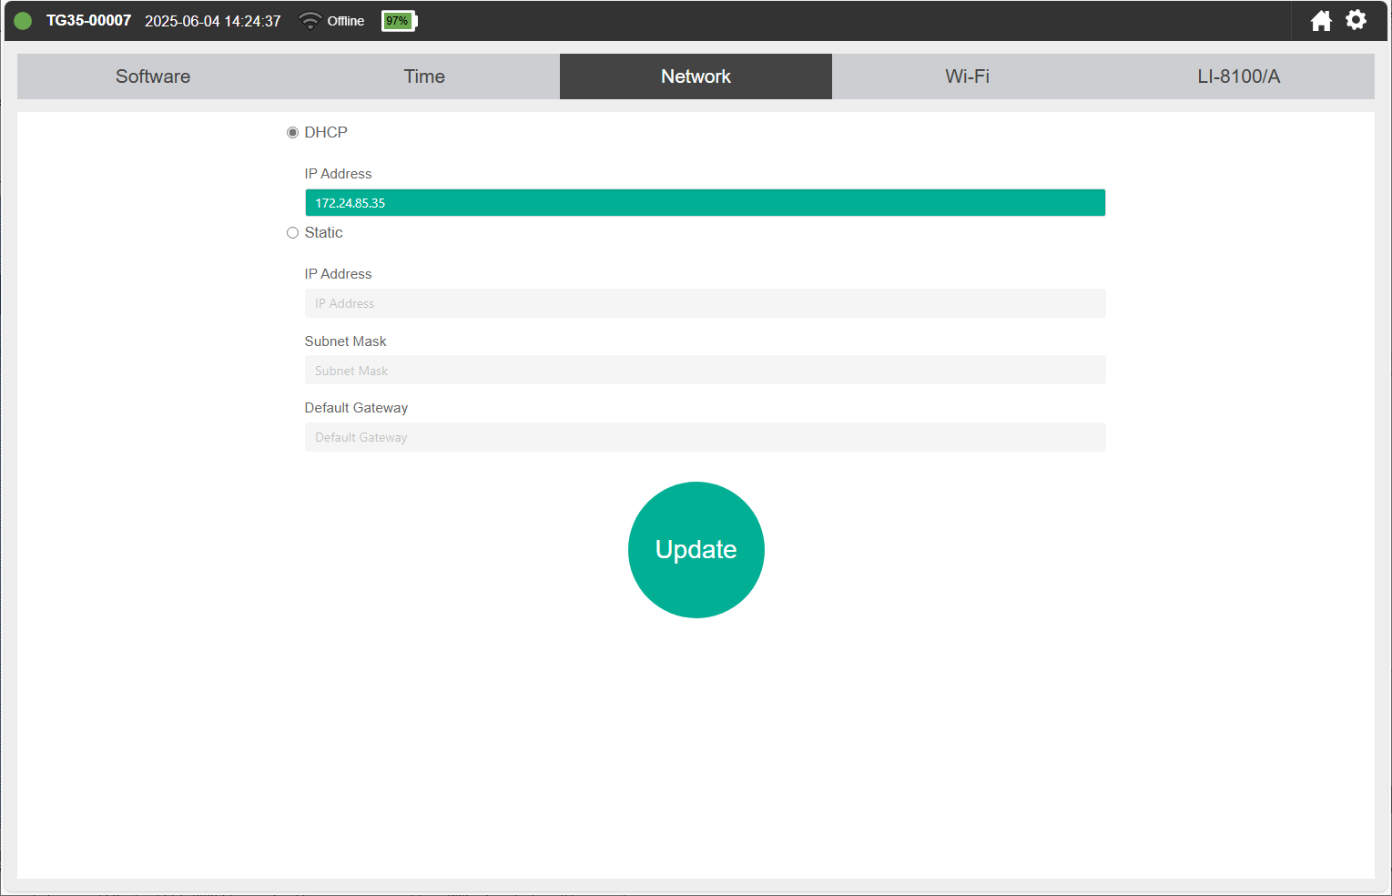The height and width of the screenshot is (896, 1392).
Task: Click into the Subnet Mask field
Action: tap(705, 371)
